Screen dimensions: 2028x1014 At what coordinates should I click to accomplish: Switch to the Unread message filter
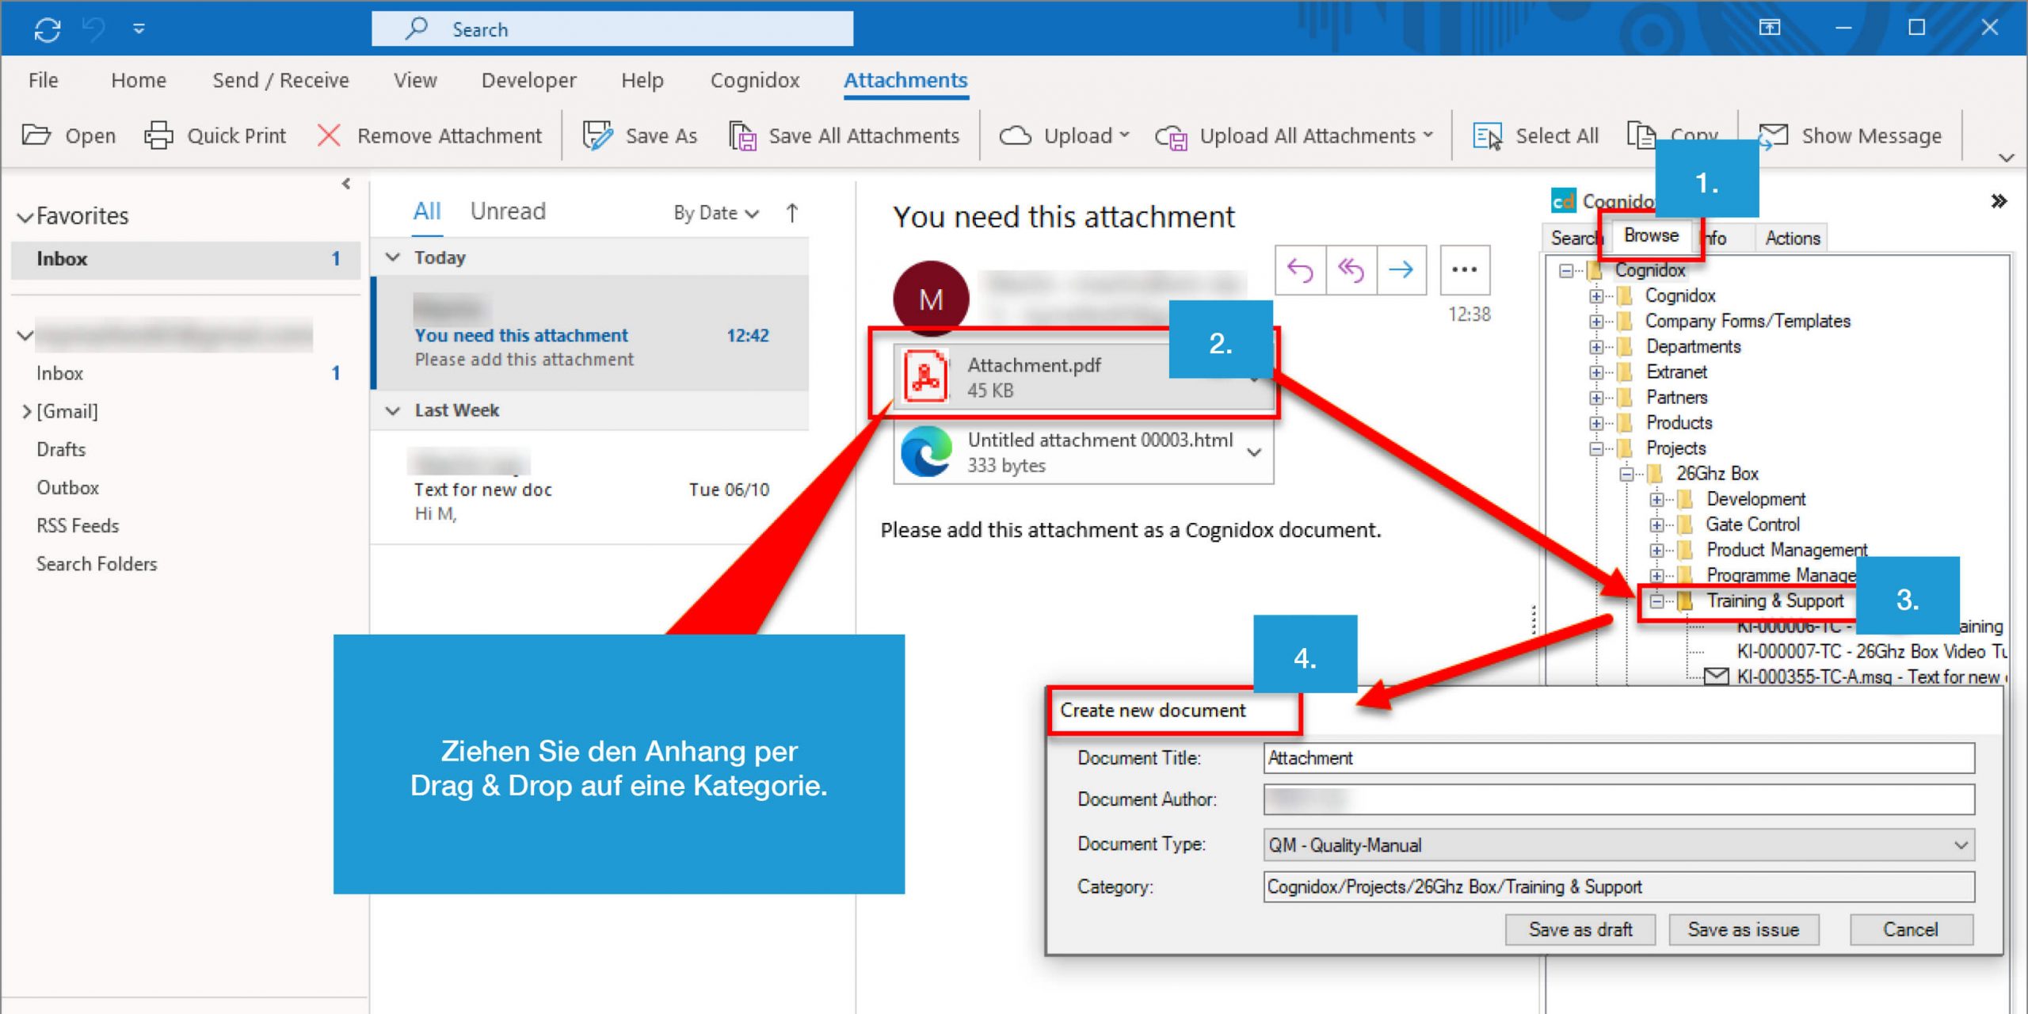508,210
